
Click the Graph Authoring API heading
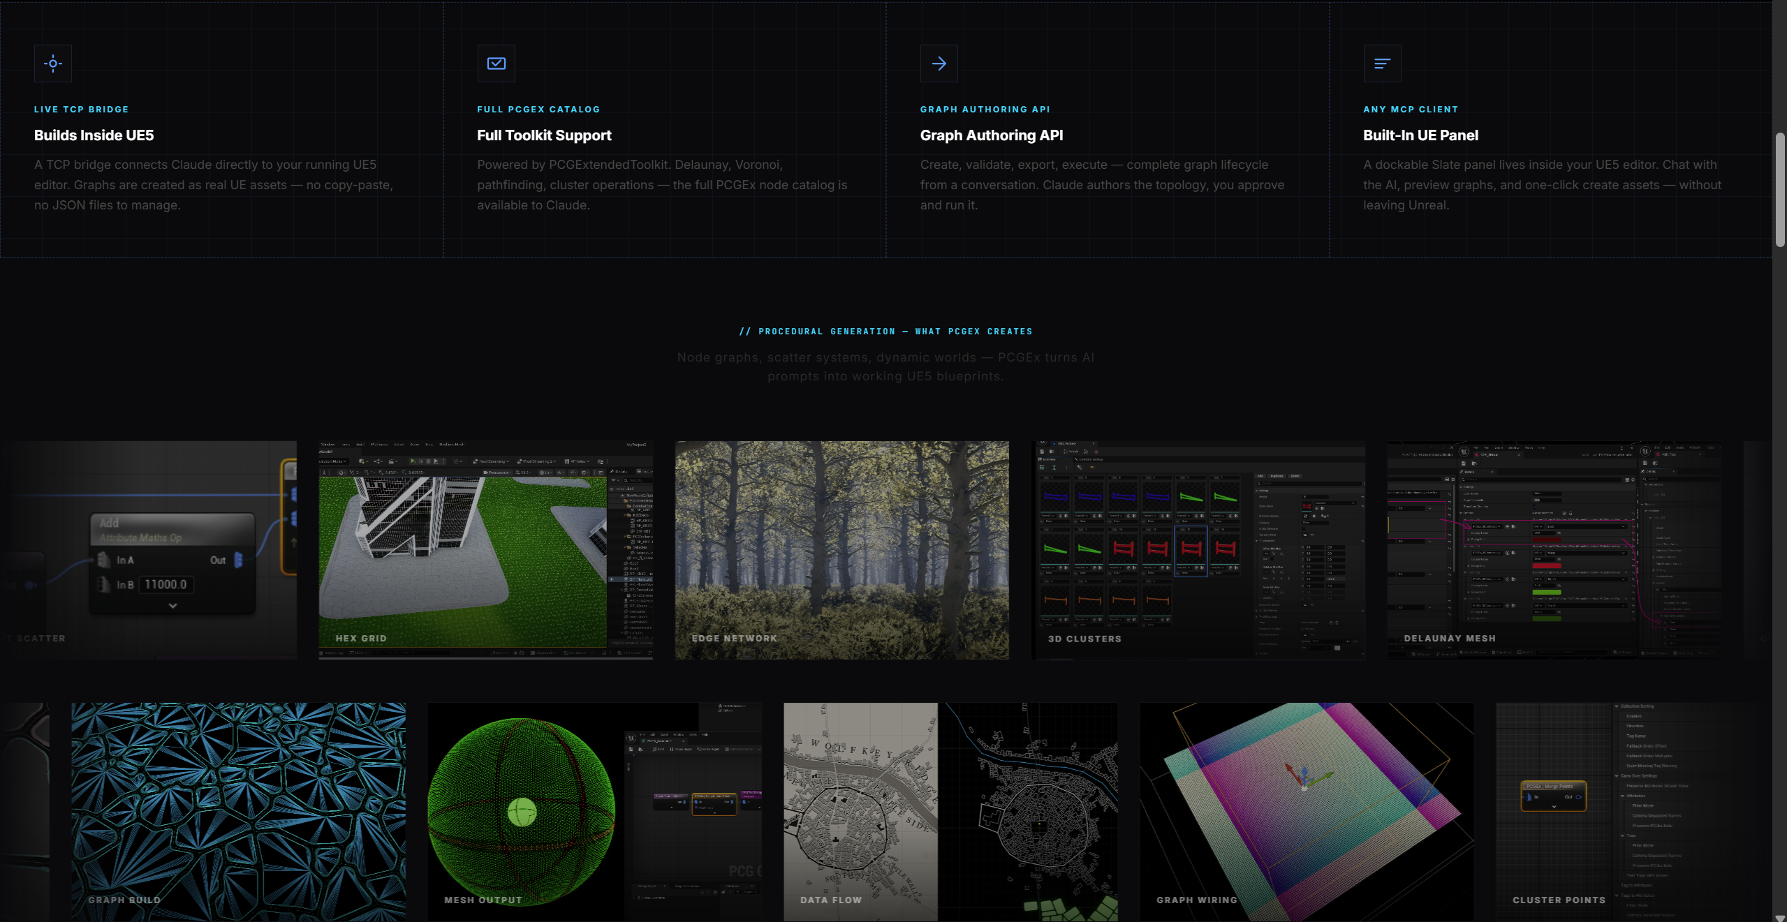coord(991,135)
